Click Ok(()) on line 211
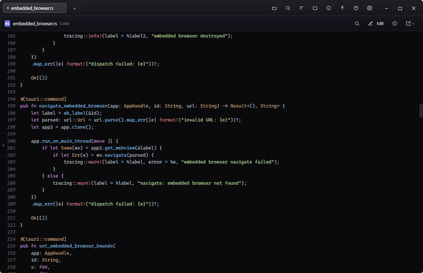This screenshot has width=423, height=273. (x=39, y=218)
